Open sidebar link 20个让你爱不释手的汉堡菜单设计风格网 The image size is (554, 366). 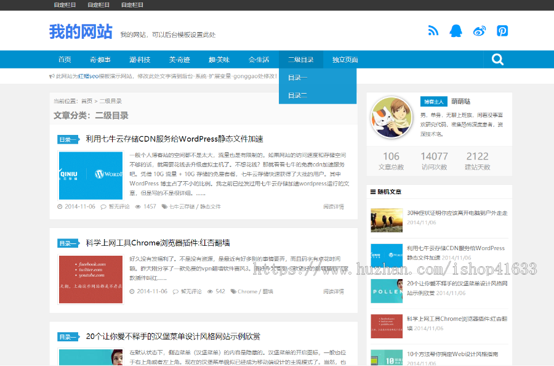coord(457,283)
